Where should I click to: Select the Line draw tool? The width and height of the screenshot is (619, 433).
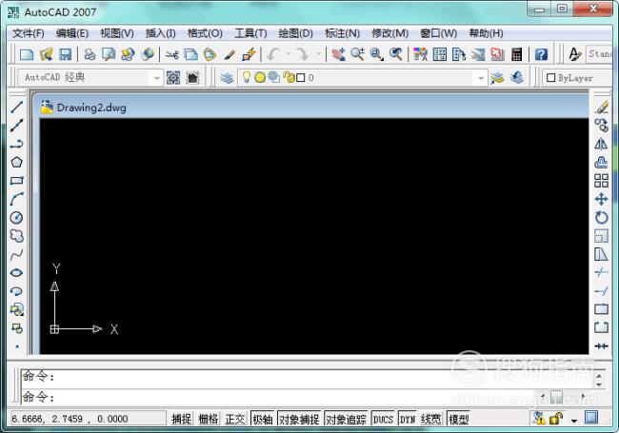(16, 107)
